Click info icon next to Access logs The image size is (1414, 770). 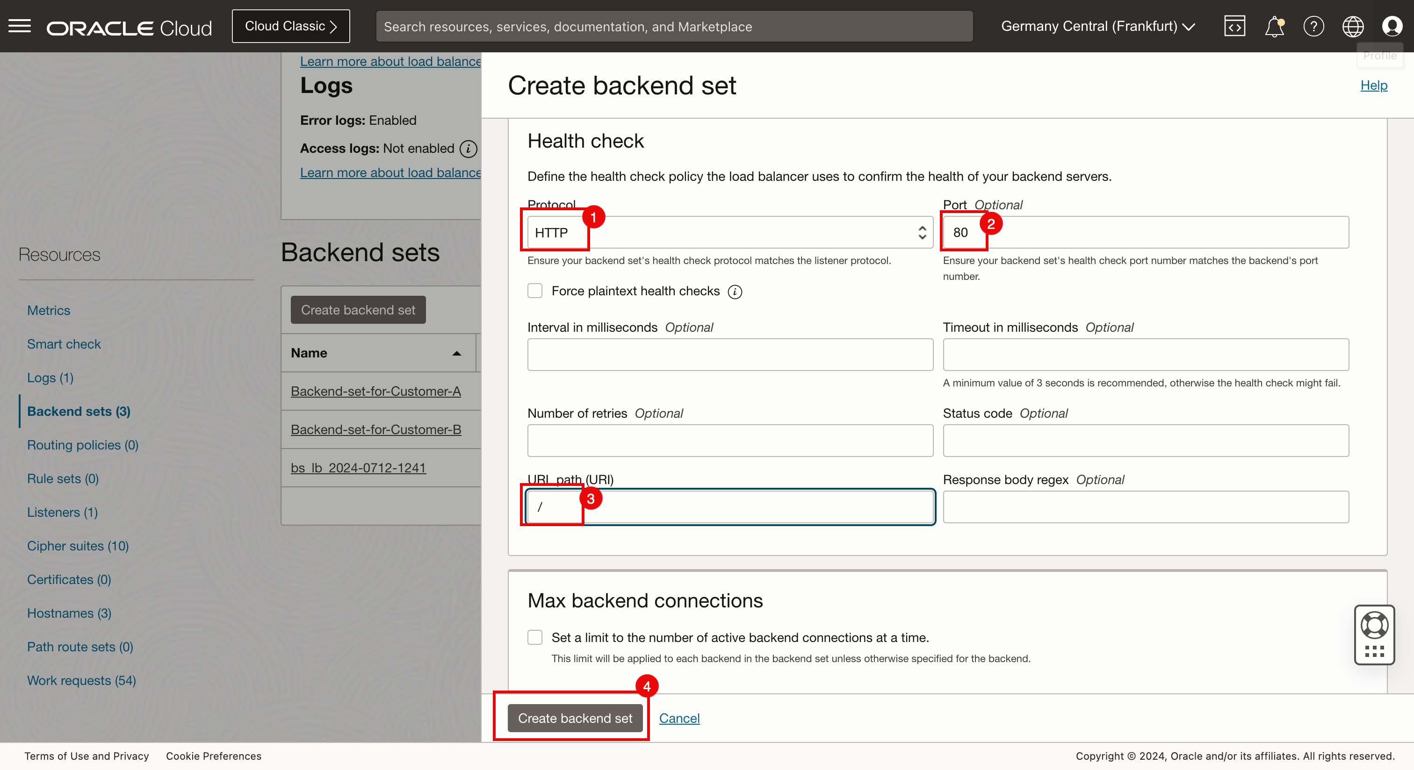point(468,149)
